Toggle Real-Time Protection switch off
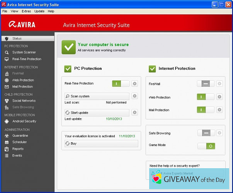 click(121, 83)
